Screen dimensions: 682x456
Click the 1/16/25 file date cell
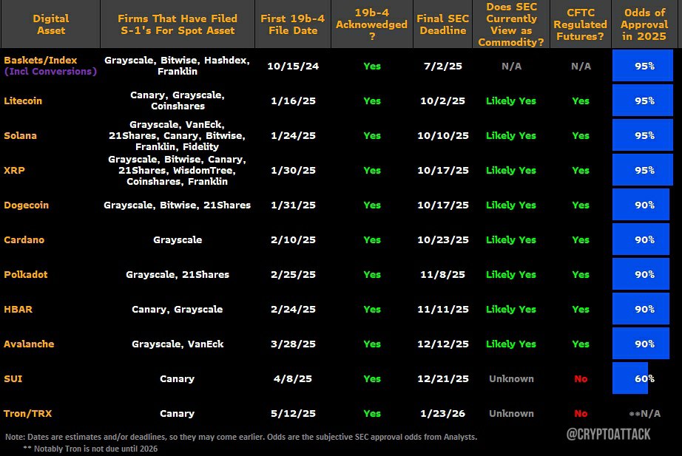(x=293, y=101)
